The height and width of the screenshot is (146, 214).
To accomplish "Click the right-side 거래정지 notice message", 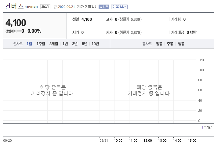I will (x=149, y=90).
